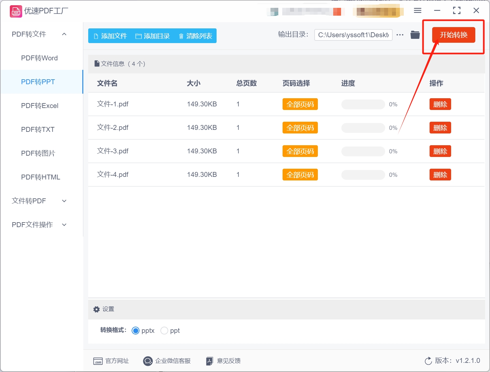The image size is (490, 372).
Task: Open the PDF转HTML converter
Action: [42, 177]
